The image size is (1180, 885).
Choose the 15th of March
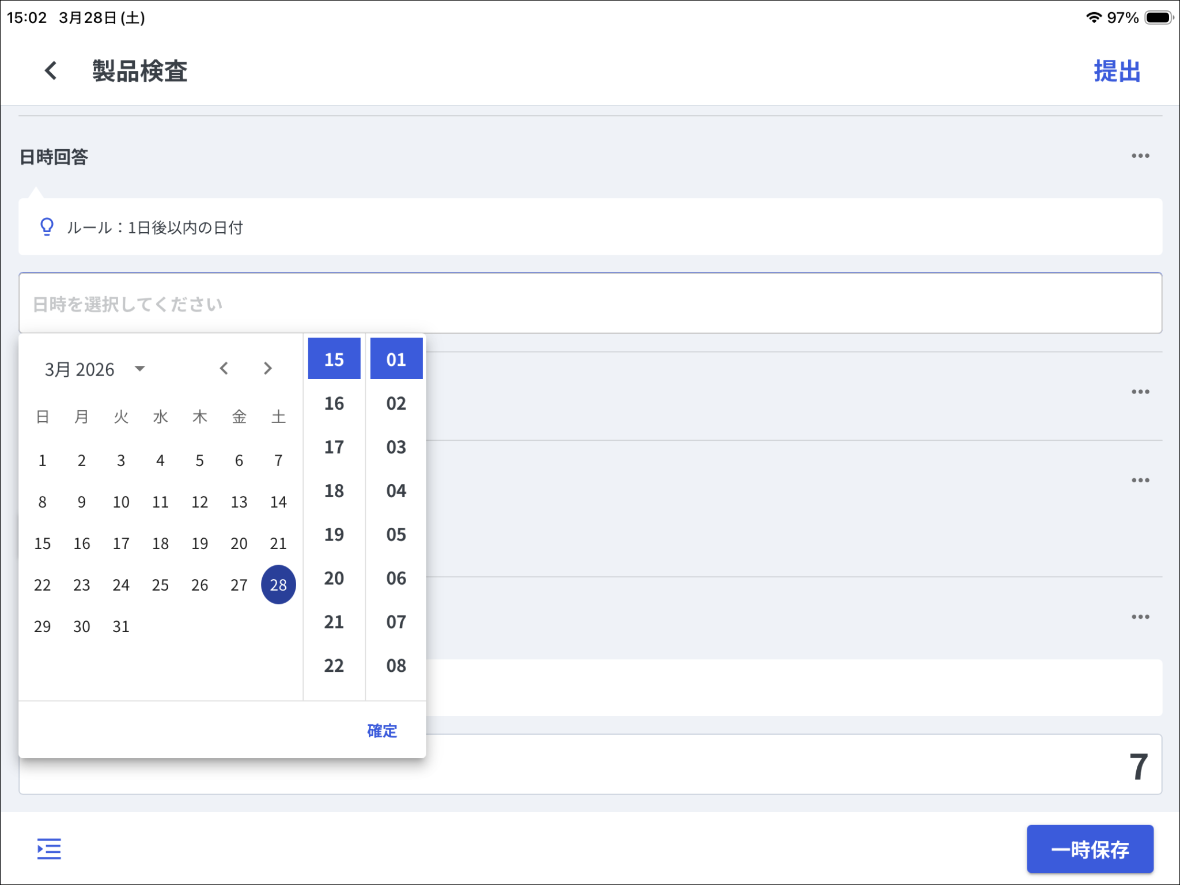(x=43, y=543)
